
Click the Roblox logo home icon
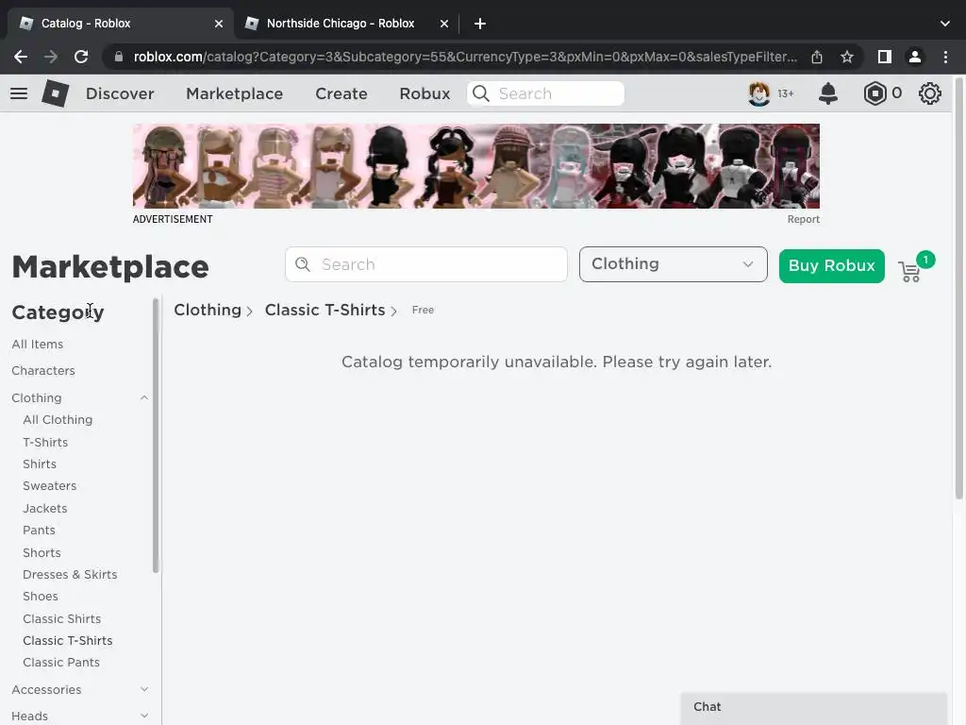pyautogui.click(x=56, y=93)
